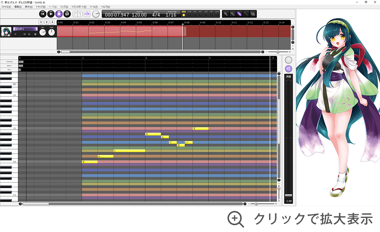Click the key marker C

click(20, 70)
